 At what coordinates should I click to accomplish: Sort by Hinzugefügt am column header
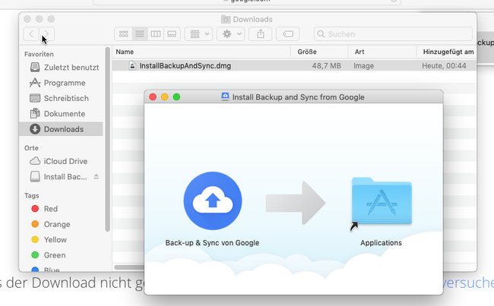[x=448, y=52]
